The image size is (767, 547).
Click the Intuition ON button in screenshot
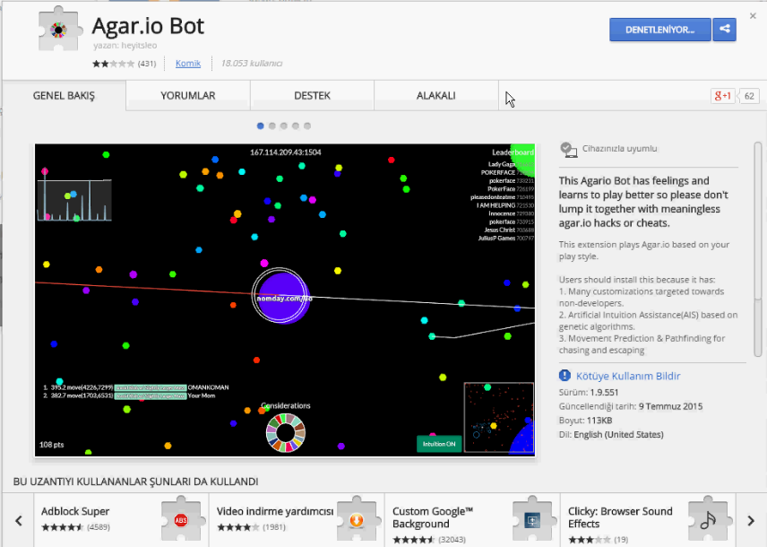pos(439,444)
